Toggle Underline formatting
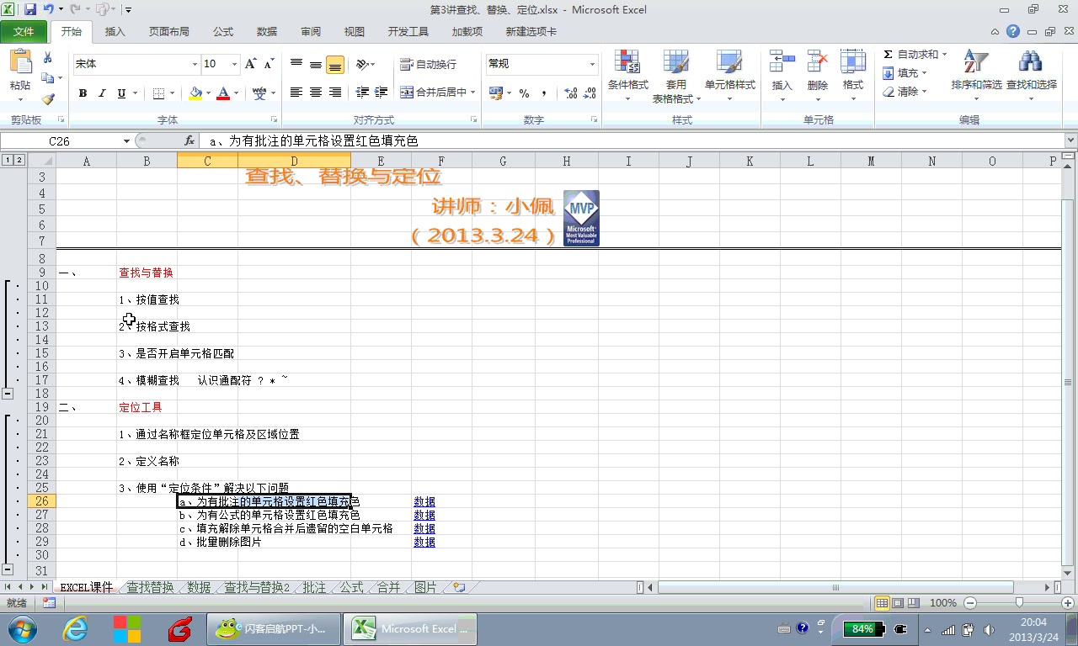 [121, 93]
